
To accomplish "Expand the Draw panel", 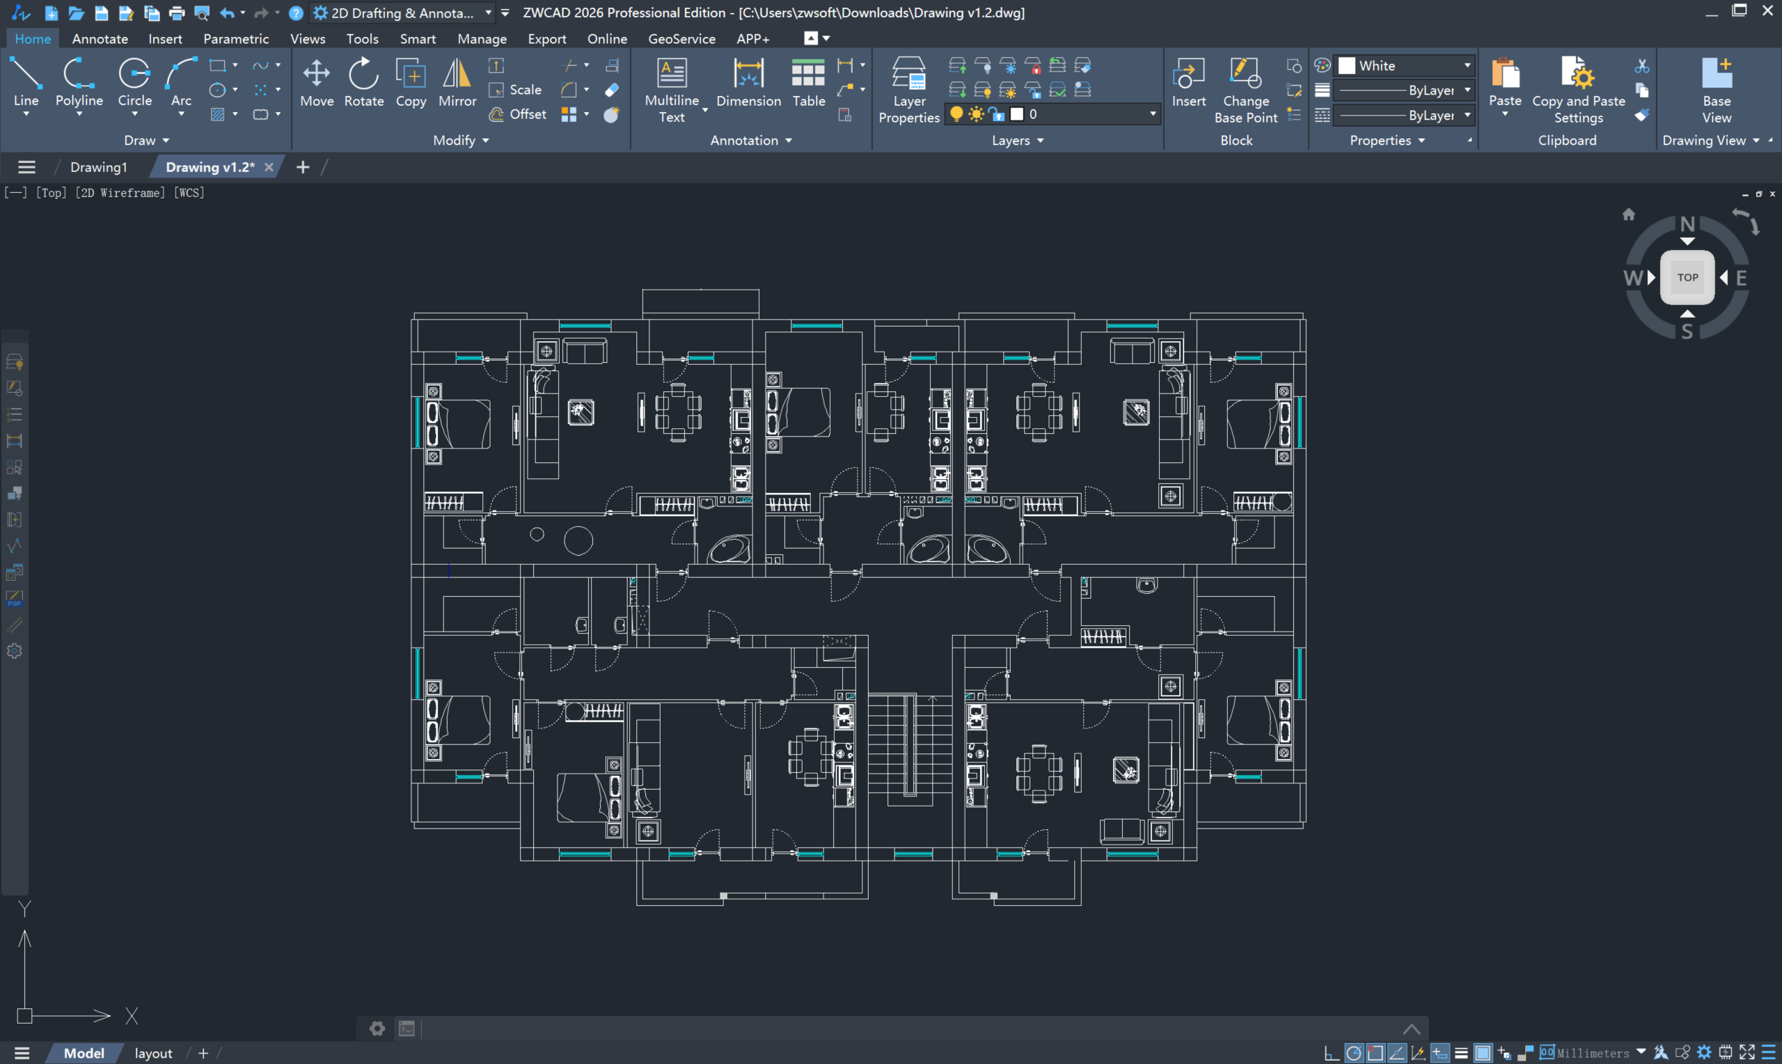I will (x=146, y=141).
